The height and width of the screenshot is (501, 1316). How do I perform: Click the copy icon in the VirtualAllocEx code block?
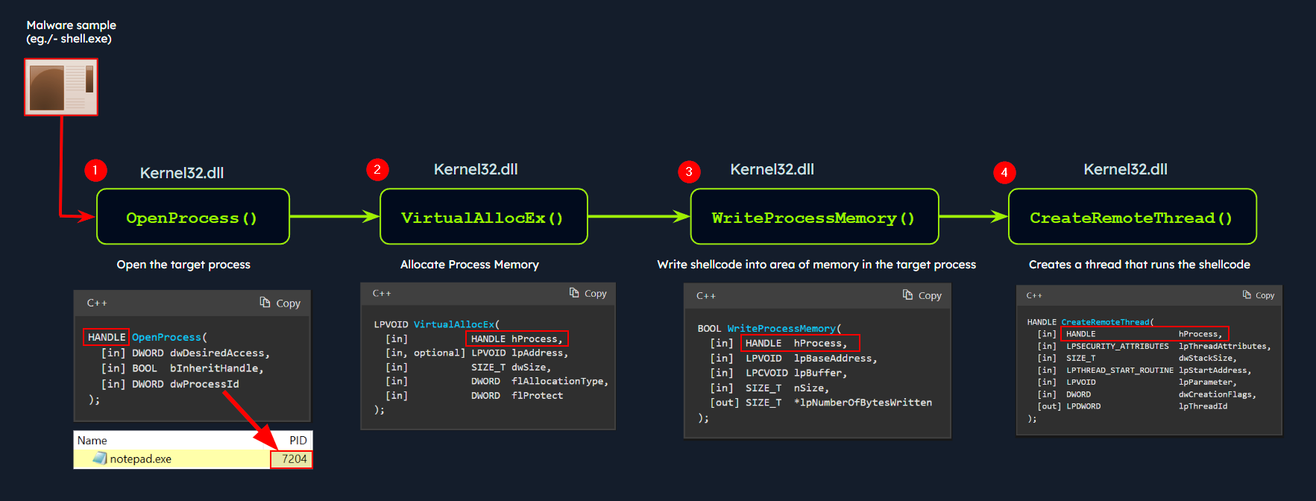pyautogui.click(x=574, y=293)
